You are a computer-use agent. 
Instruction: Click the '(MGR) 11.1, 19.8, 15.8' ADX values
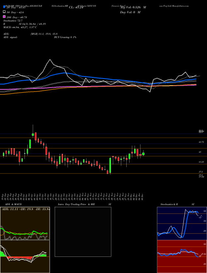click(44, 34)
